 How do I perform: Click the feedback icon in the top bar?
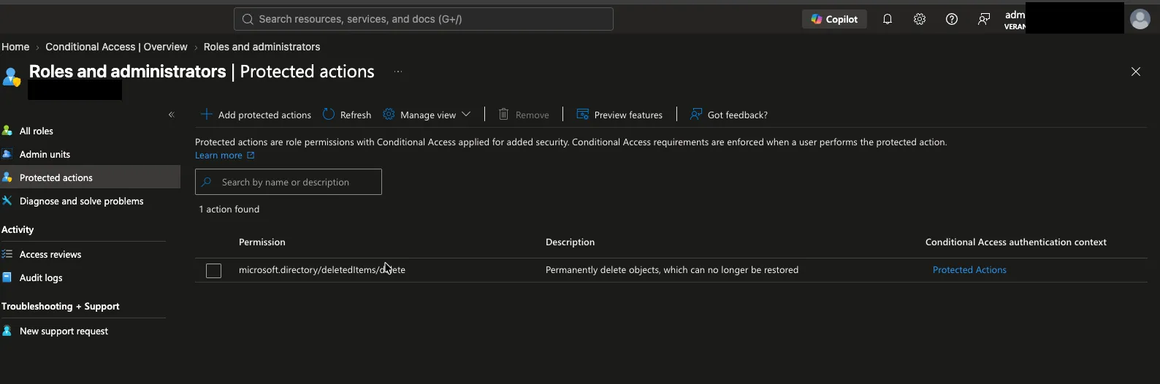(984, 19)
